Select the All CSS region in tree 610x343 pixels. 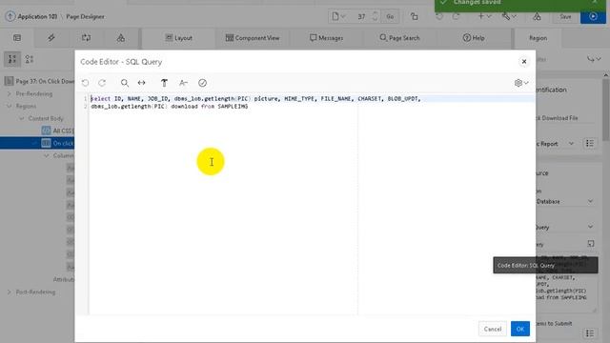58,131
